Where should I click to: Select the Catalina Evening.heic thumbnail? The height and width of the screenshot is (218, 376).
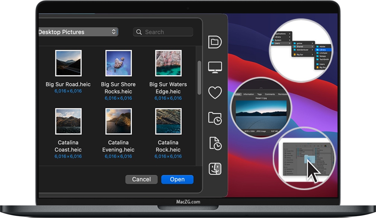pos(118,121)
